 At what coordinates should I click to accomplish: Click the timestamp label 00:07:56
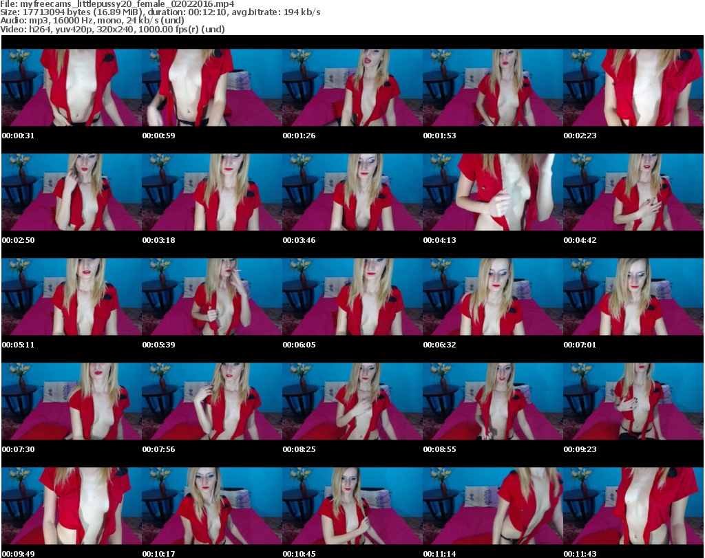pos(159,450)
